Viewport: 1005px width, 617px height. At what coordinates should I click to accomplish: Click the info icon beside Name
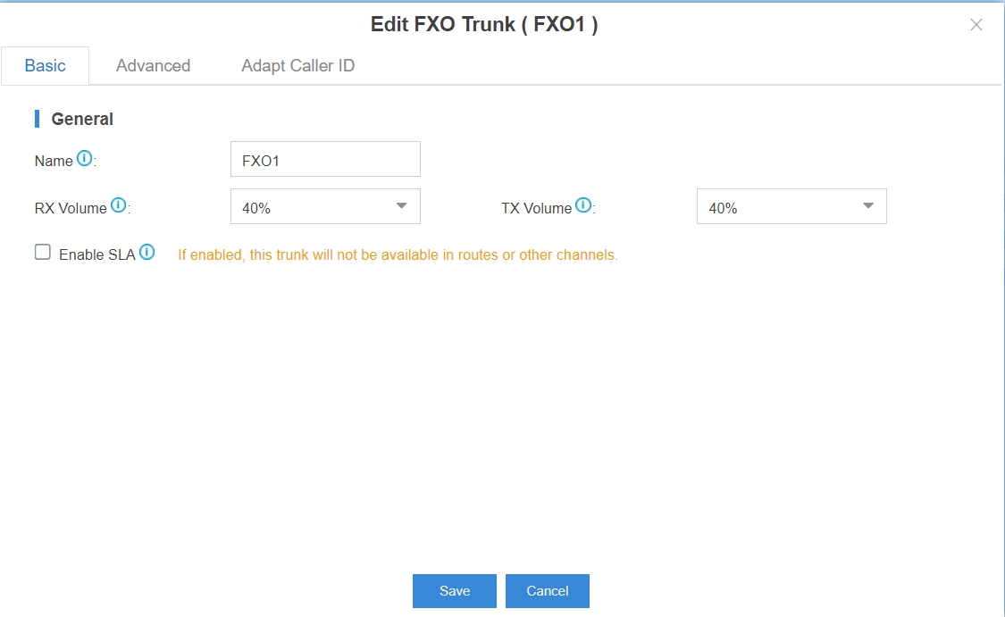point(85,158)
